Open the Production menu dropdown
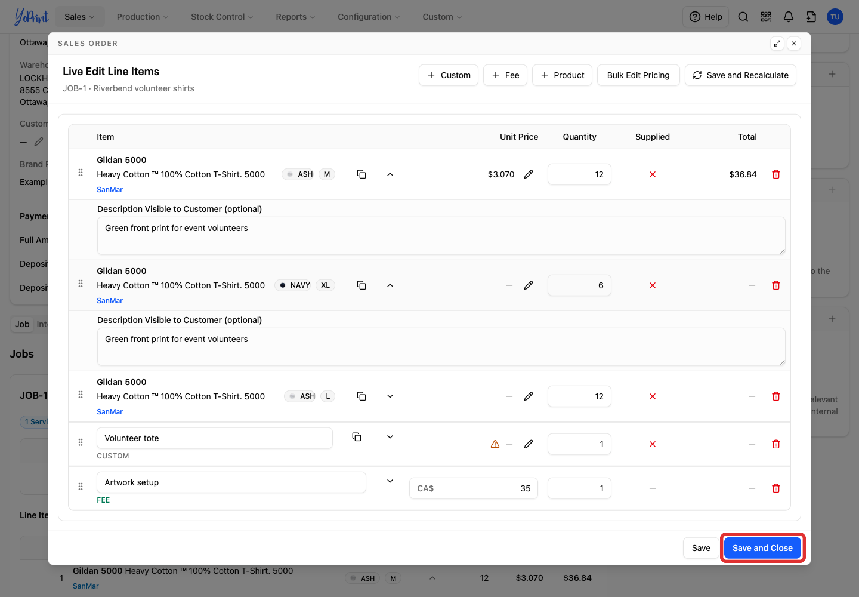859x597 pixels. (x=143, y=17)
